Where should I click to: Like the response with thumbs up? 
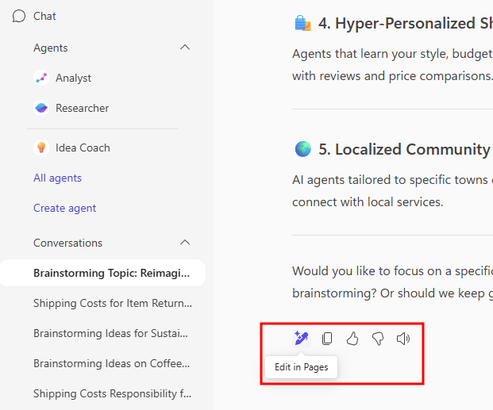352,339
